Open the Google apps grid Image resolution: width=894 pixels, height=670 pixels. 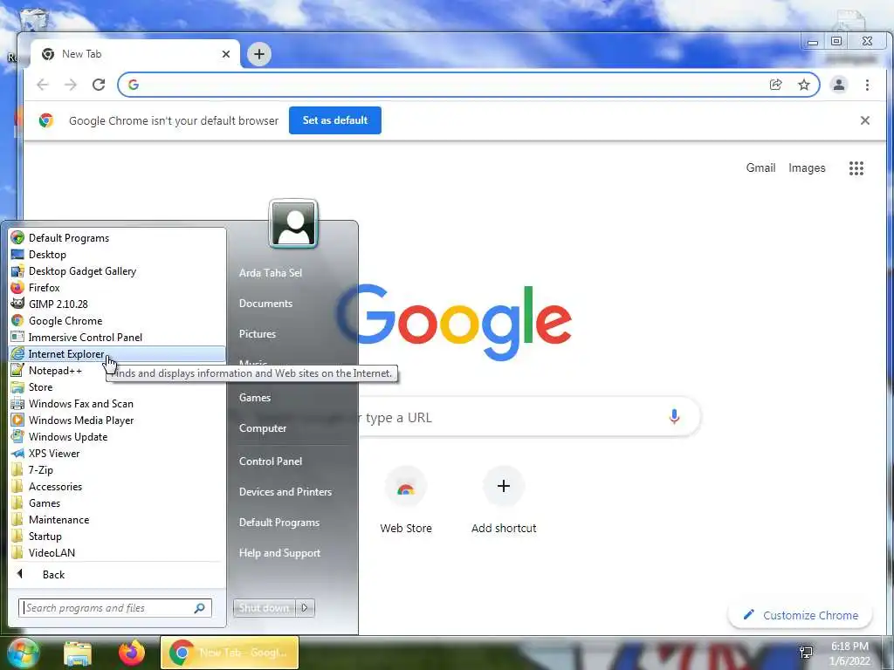point(856,168)
